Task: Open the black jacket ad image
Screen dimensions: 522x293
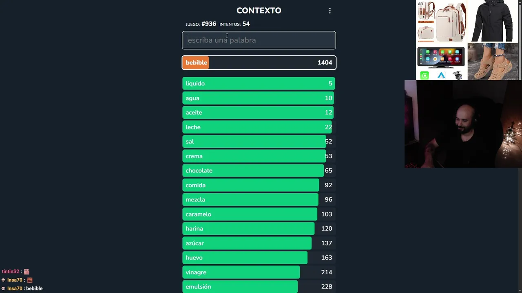Action: [x=492, y=21]
